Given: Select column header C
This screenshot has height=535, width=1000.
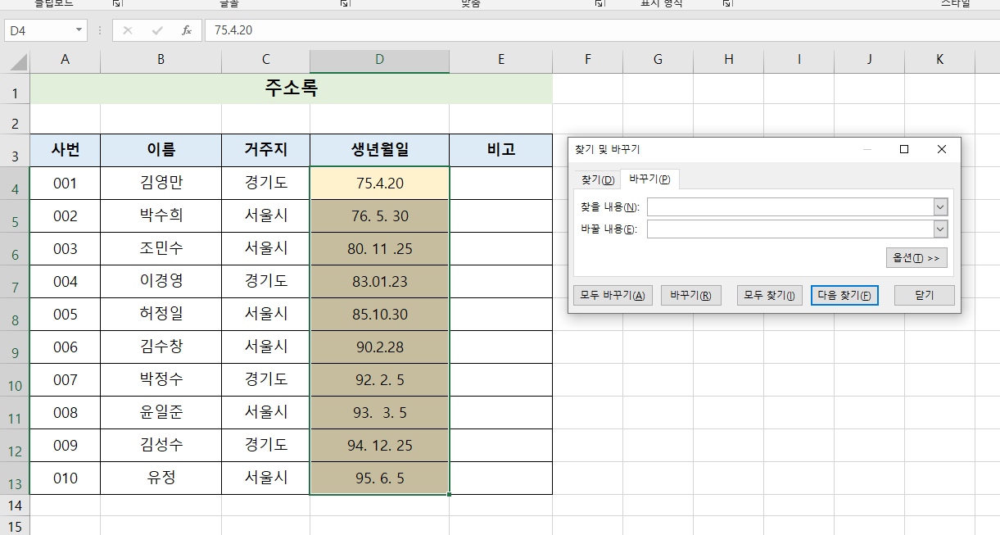Looking at the screenshot, I should (x=265, y=59).
